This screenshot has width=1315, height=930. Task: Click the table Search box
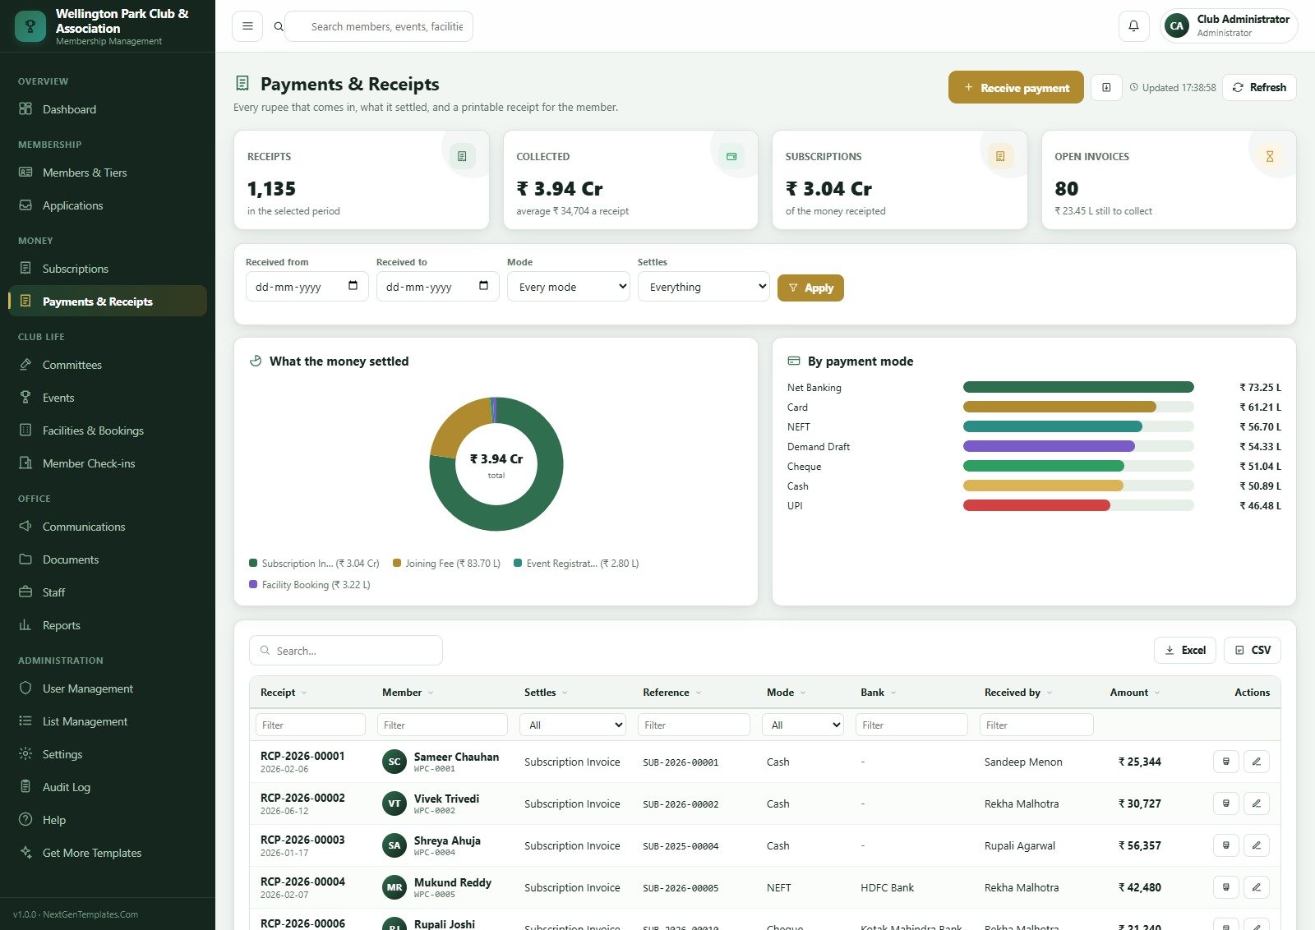(346, 650)
